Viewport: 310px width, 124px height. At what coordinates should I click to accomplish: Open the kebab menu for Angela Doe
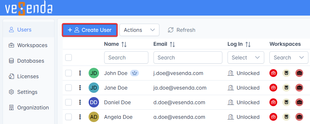tap(80, 117)
